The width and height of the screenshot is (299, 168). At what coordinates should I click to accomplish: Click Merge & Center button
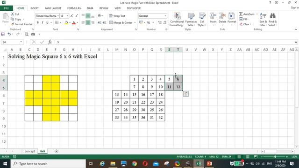(x=121, y=23)
